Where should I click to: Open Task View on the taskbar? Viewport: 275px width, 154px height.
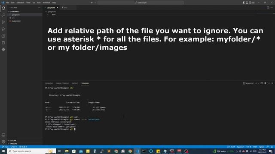pyautogui.click(x=60, y=151)
